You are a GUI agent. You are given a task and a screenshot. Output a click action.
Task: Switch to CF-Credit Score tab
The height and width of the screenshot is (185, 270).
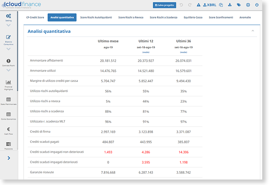[35, 17]
